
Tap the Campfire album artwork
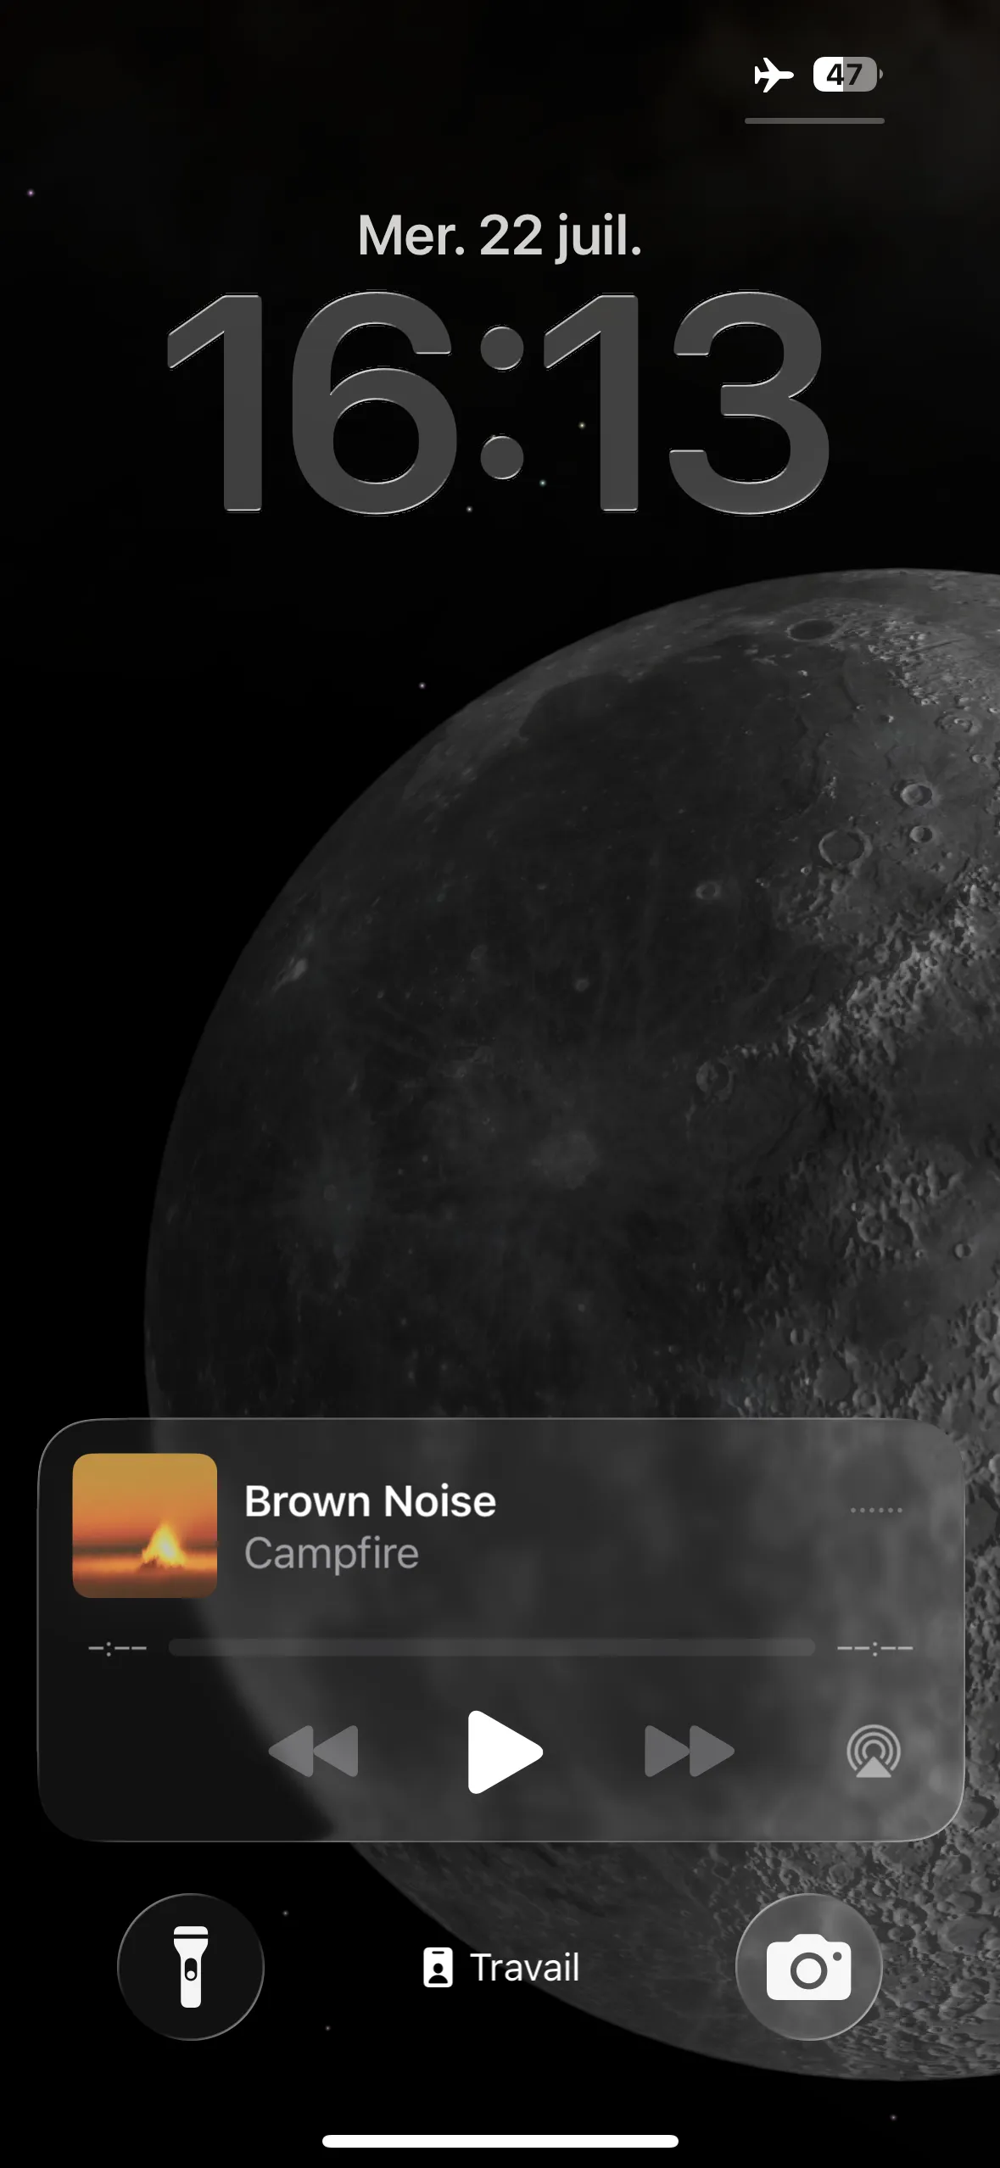tap(145, 1525)
